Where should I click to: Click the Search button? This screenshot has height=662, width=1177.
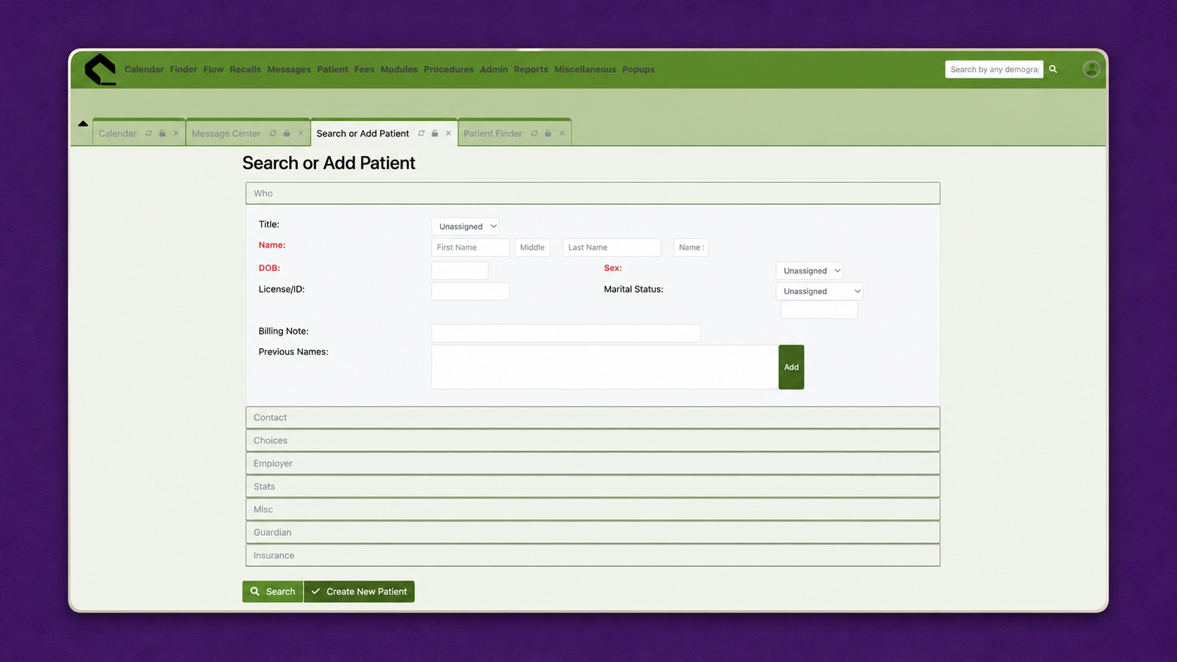pos(272,592)
